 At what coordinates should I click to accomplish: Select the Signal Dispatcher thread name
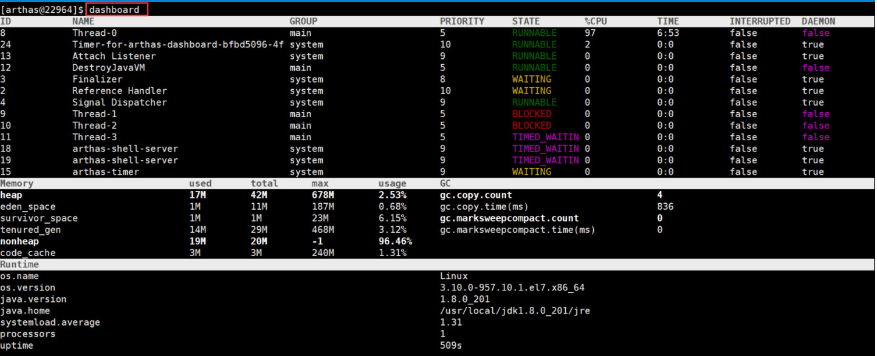(x=120, y=102)
